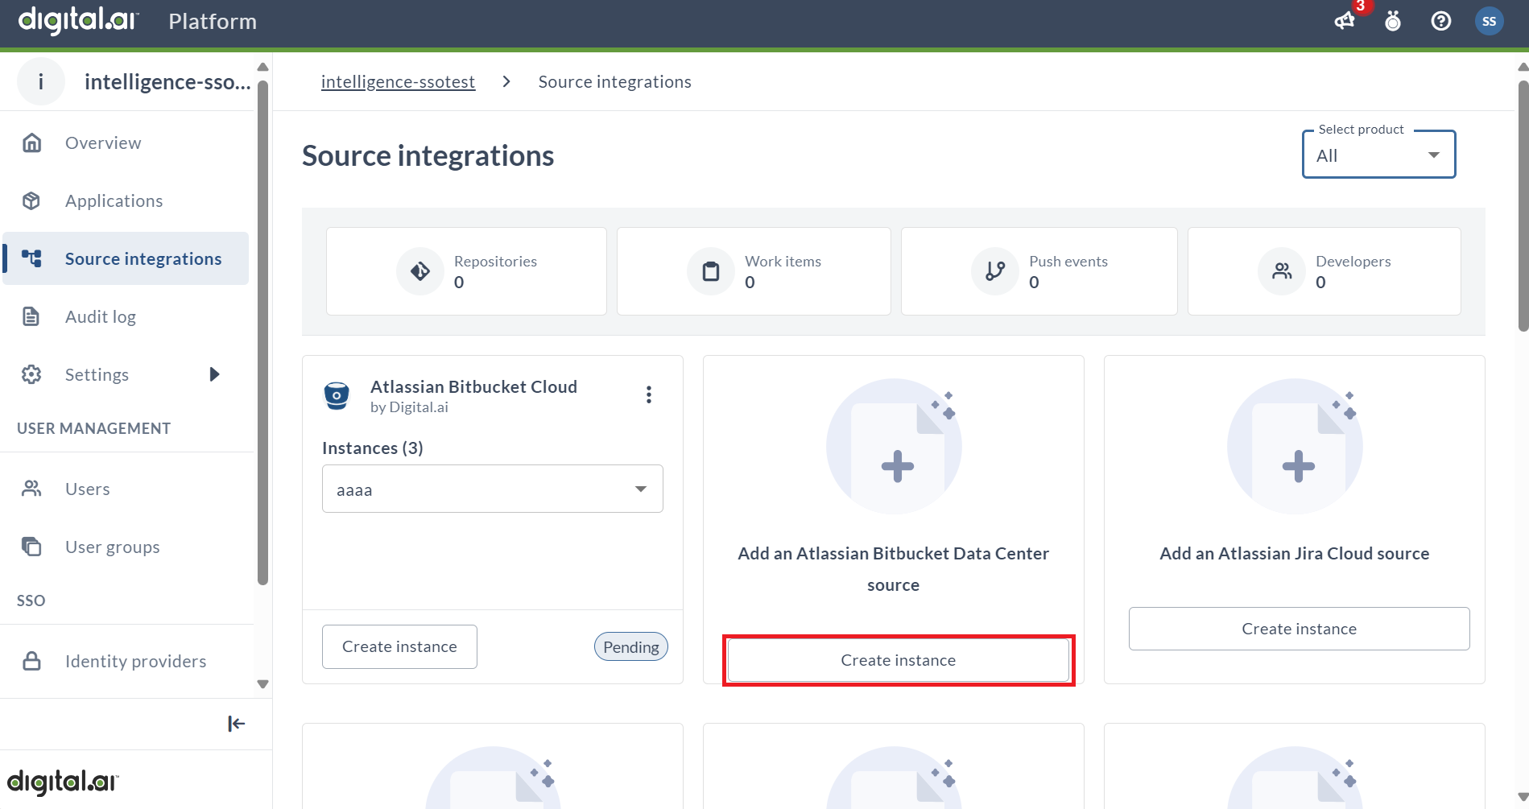The height and width of the screenshot is (809, 1529).
Task: Click the Developers people icon
Action: (1282, 271)
